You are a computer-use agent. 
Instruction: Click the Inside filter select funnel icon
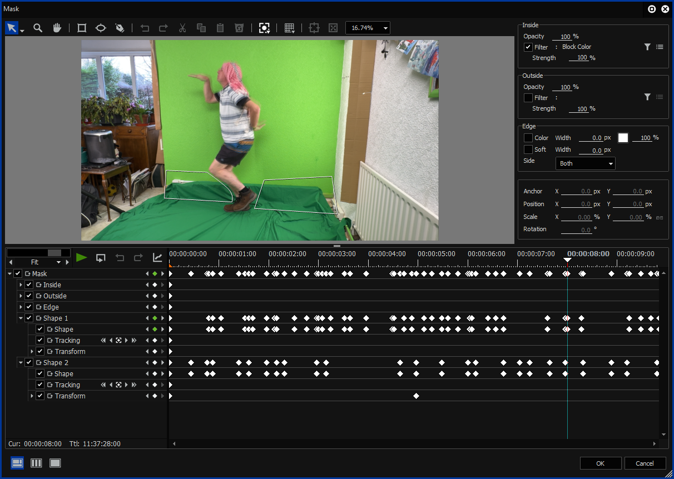(x=647, y=47)
